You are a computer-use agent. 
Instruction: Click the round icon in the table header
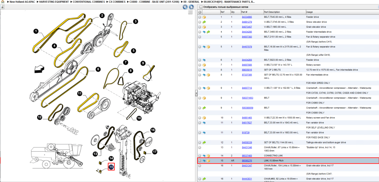pos(200,12)
